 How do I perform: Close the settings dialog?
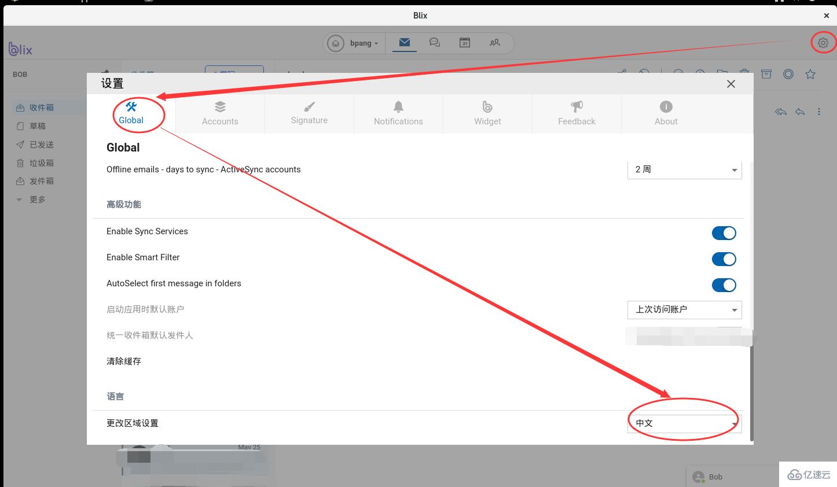pos(731,84)
